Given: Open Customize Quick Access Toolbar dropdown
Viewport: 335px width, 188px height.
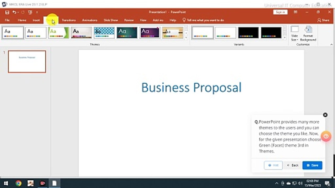Looking at the screenshot, I should tap(37, 12).
